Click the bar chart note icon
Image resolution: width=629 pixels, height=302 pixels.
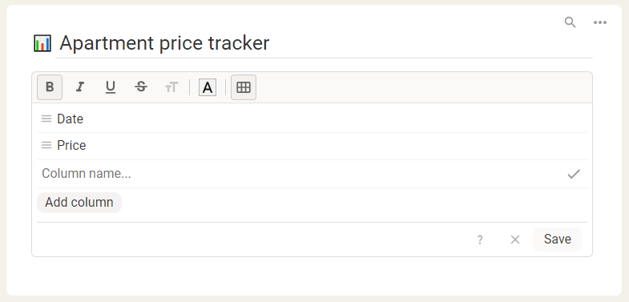coord(42,43)
